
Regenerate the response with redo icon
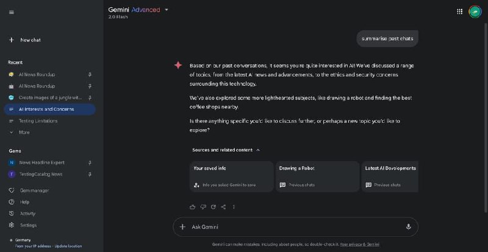[x=213, y=206]
